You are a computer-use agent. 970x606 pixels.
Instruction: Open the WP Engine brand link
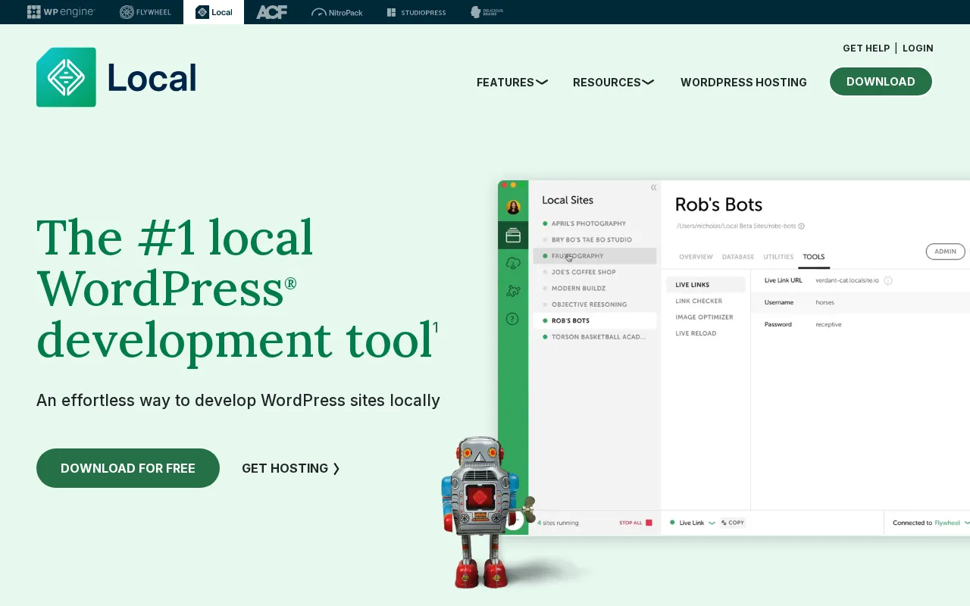click(x=61, y=12)
